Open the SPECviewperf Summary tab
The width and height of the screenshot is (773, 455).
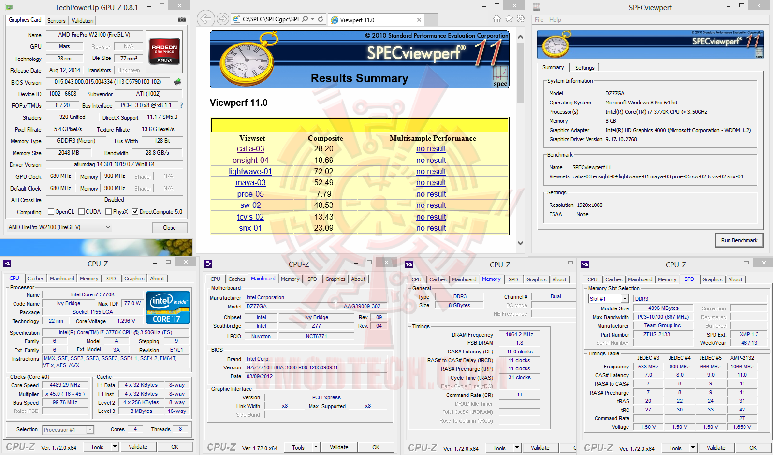point(553,67)
